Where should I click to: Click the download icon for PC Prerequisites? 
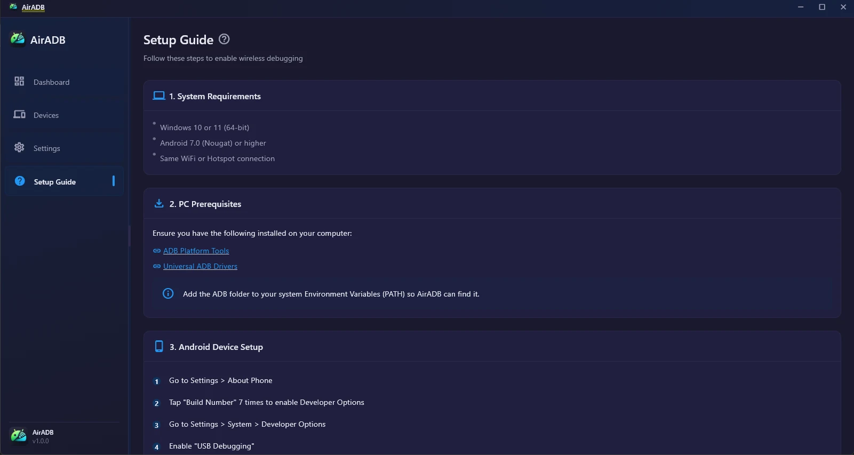pyautogui.click(x=159, y=203)
